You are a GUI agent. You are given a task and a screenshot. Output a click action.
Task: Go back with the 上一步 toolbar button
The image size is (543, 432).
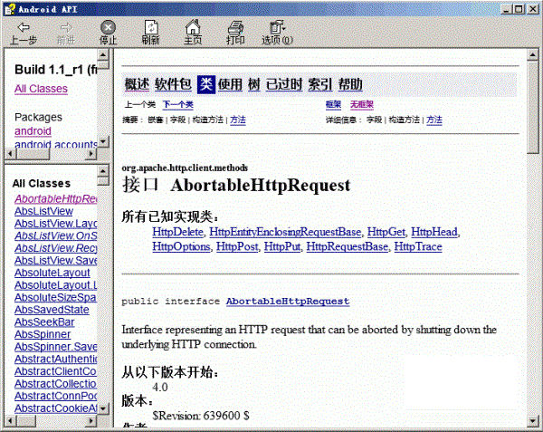(x=24, y=34)
